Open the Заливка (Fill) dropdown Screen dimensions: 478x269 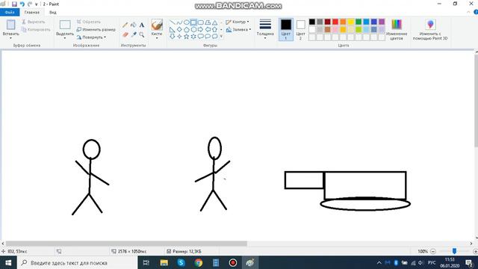[x=238, y=30]
